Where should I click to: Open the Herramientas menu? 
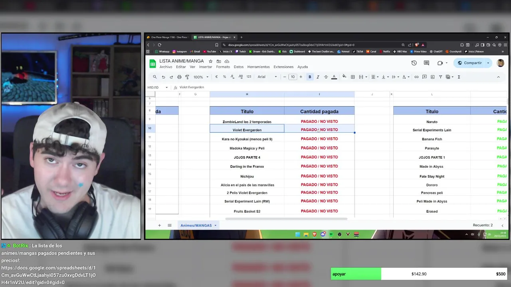point(258,67)
